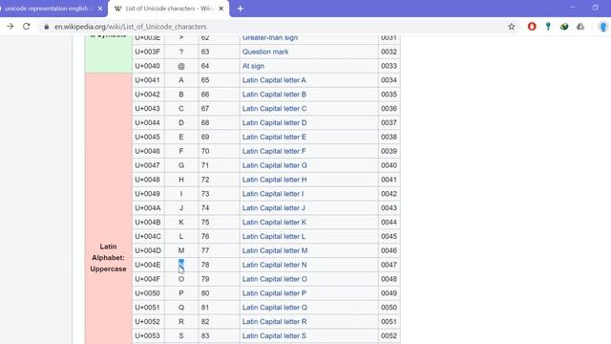Viewport: 611px width, 344px height.
Task: Click the U+004E code cell
Action: click(148, 265)
